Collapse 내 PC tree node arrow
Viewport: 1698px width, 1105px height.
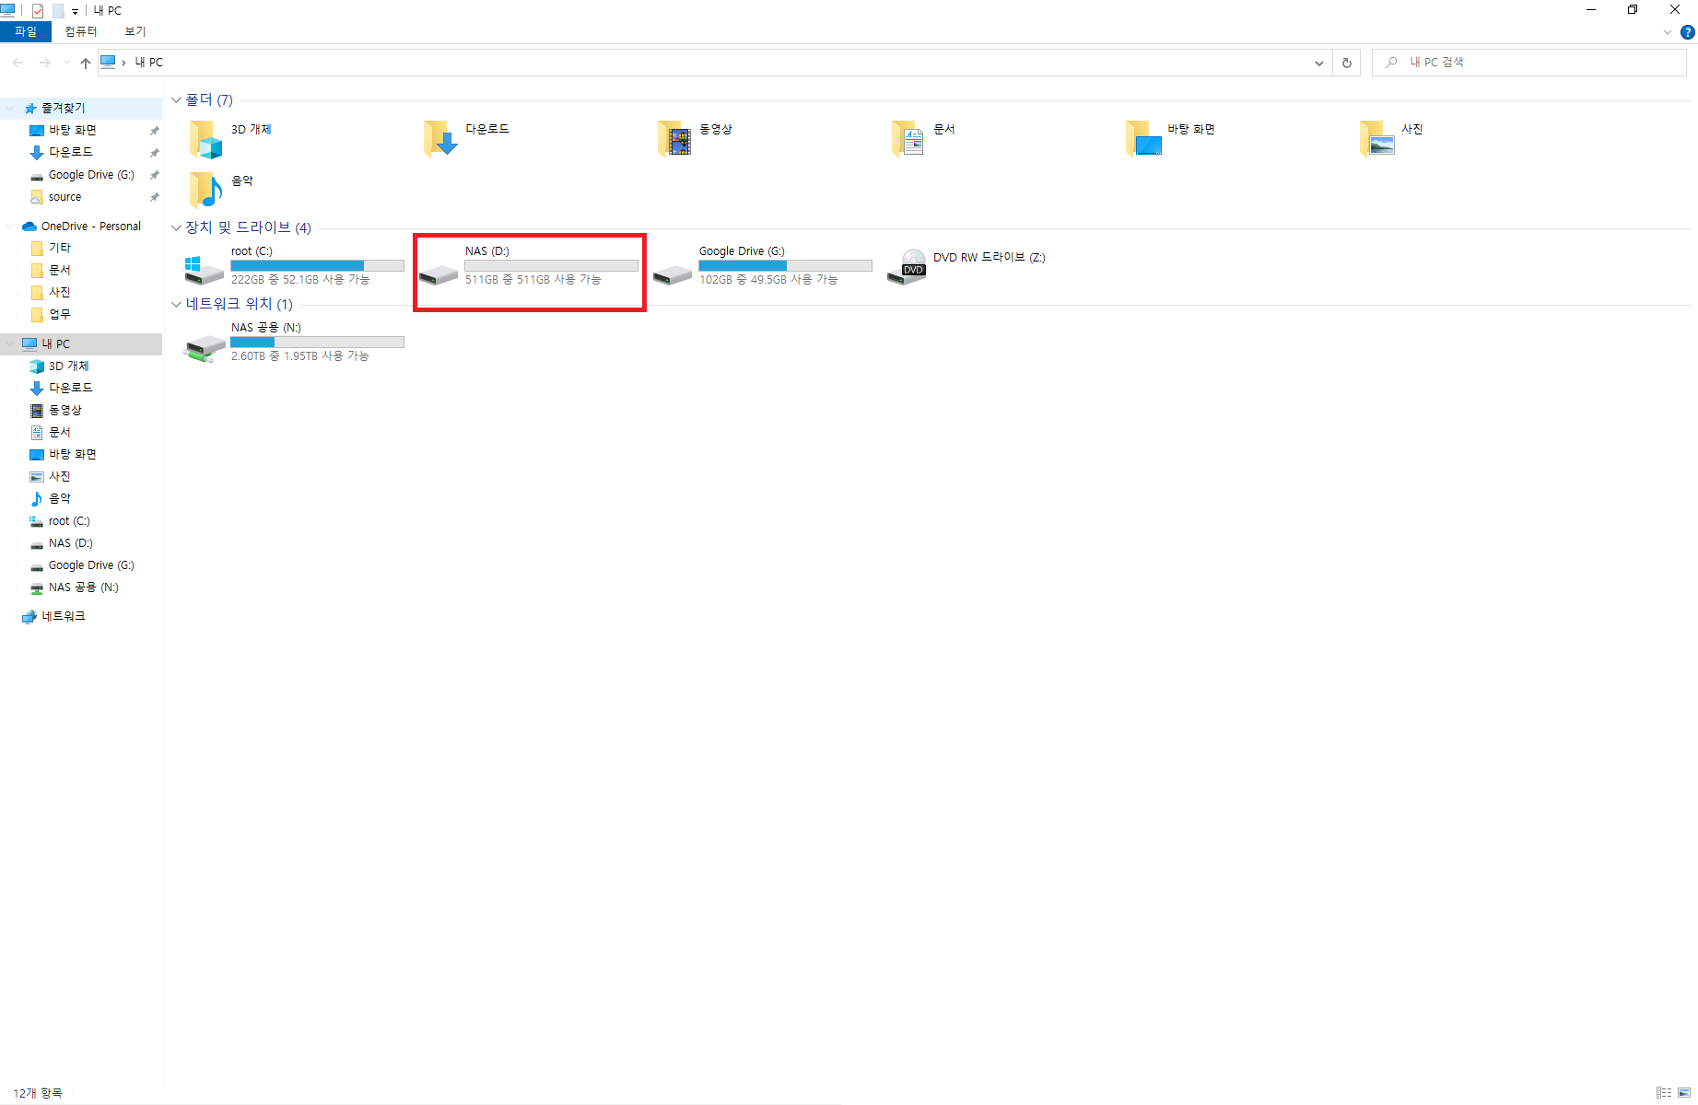pyautogui.click(x=10, y=344)
